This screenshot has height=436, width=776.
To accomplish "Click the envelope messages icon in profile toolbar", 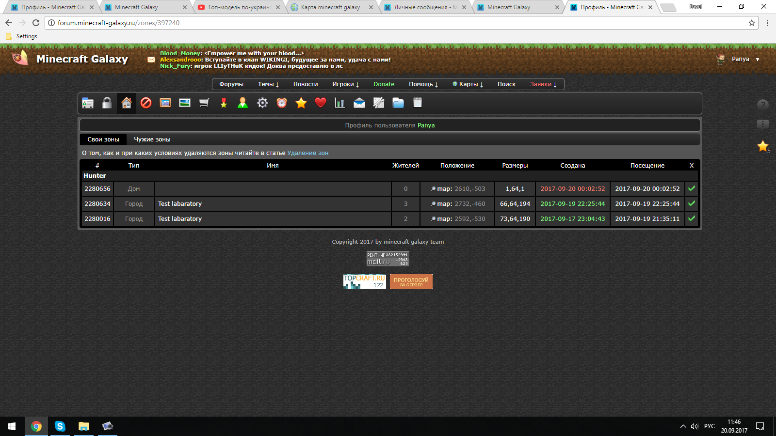I will coord(359,103).
